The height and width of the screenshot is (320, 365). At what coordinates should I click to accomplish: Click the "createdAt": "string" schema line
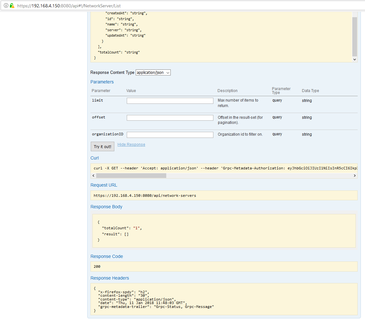coord(126,13)
